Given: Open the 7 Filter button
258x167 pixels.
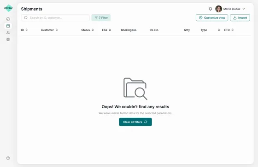Looking at the screenshot, I should point(101,18).
